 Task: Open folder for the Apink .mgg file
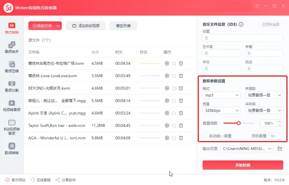[174, 113]
